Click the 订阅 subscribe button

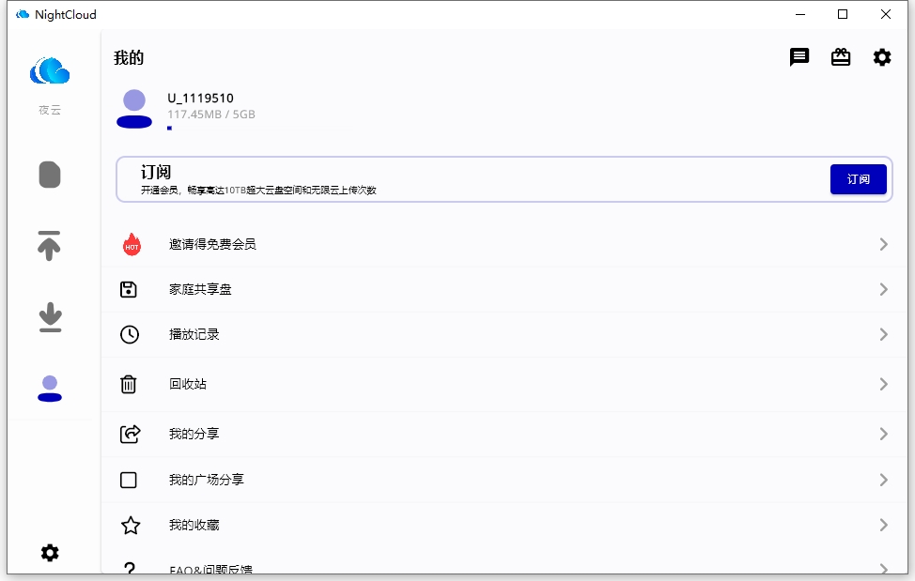(858, 179)
